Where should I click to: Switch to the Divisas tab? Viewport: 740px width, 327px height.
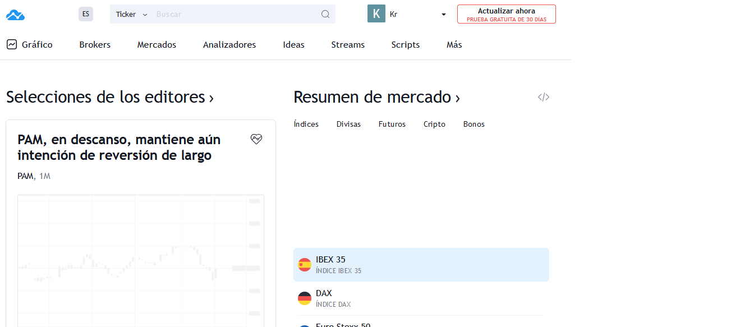point(348,124)
